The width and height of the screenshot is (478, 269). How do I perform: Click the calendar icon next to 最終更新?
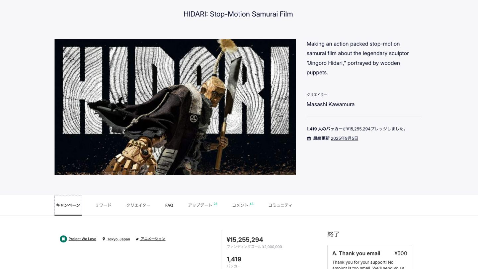(x=309, y=138)
